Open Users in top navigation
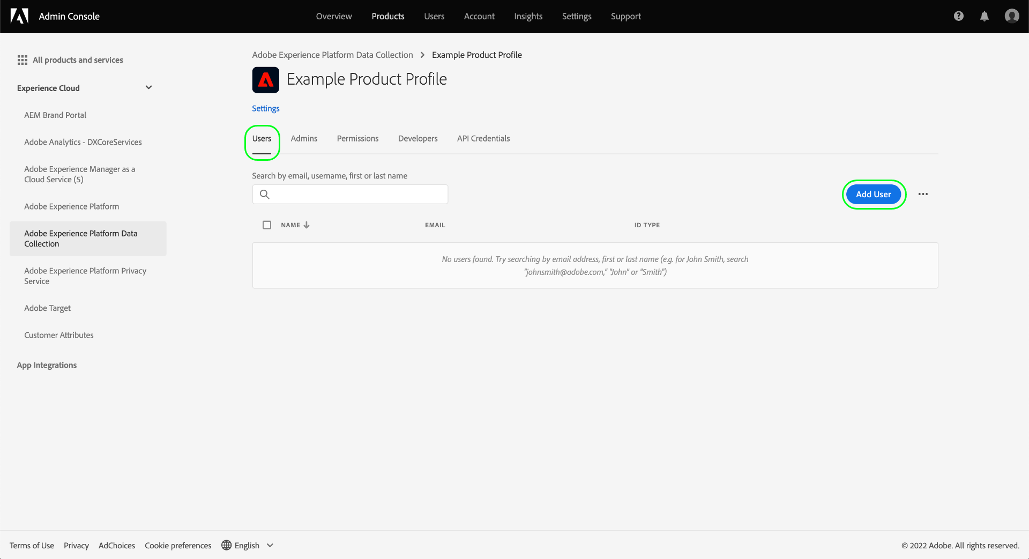Image resolution: width=1029 pixels, height=559 pixels. [x=434, y=16]
